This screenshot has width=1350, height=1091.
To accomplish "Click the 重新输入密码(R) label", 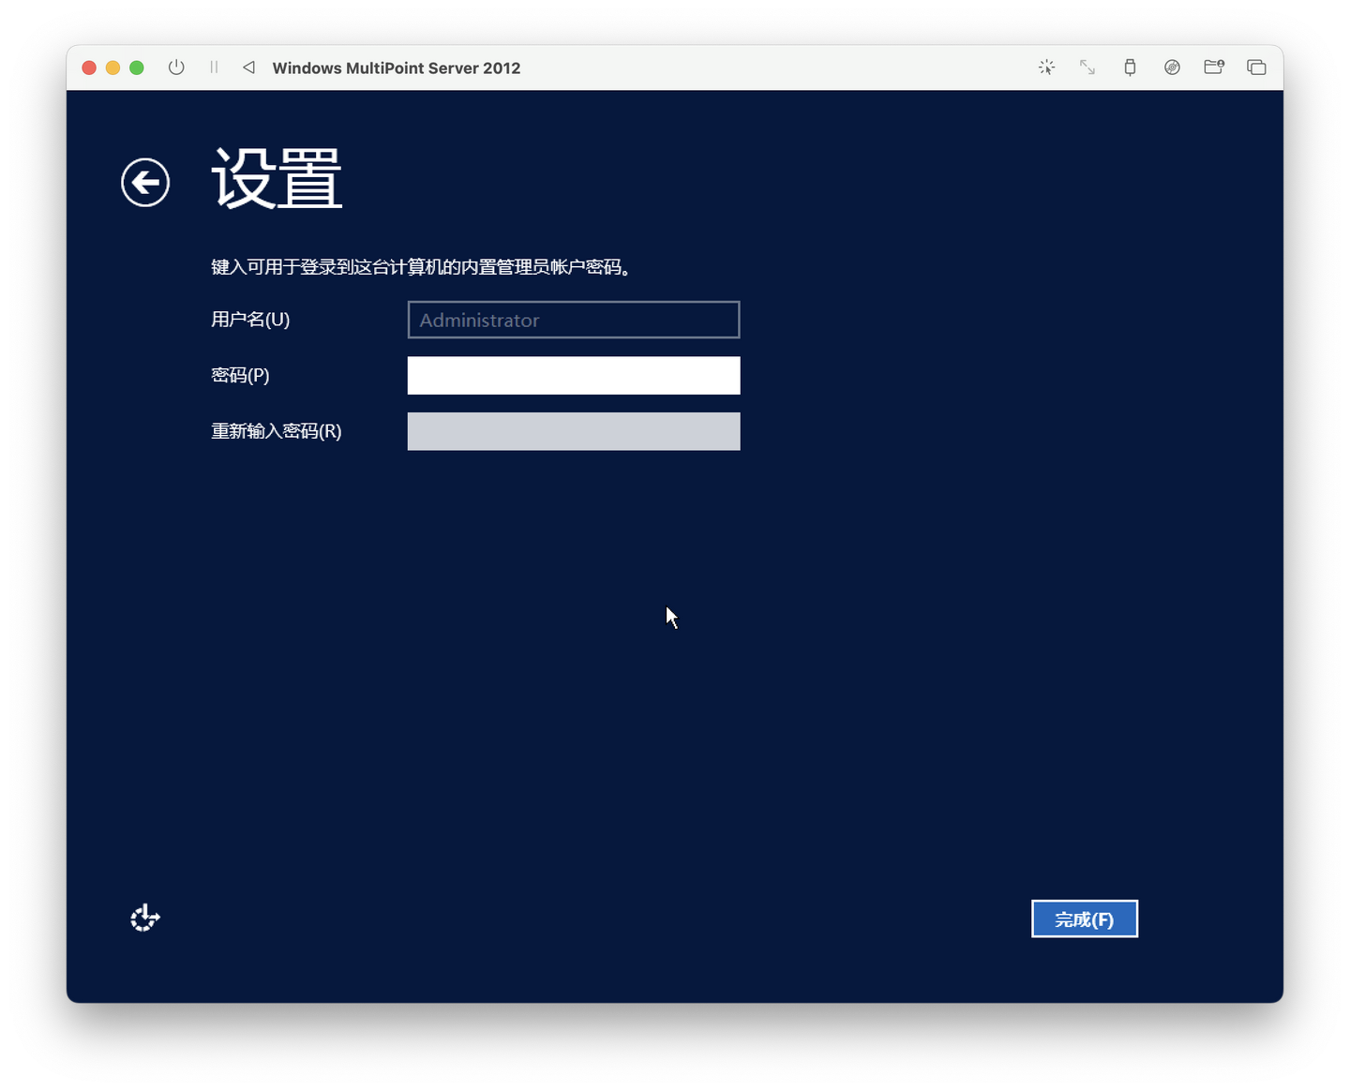I will click(277, 431).
